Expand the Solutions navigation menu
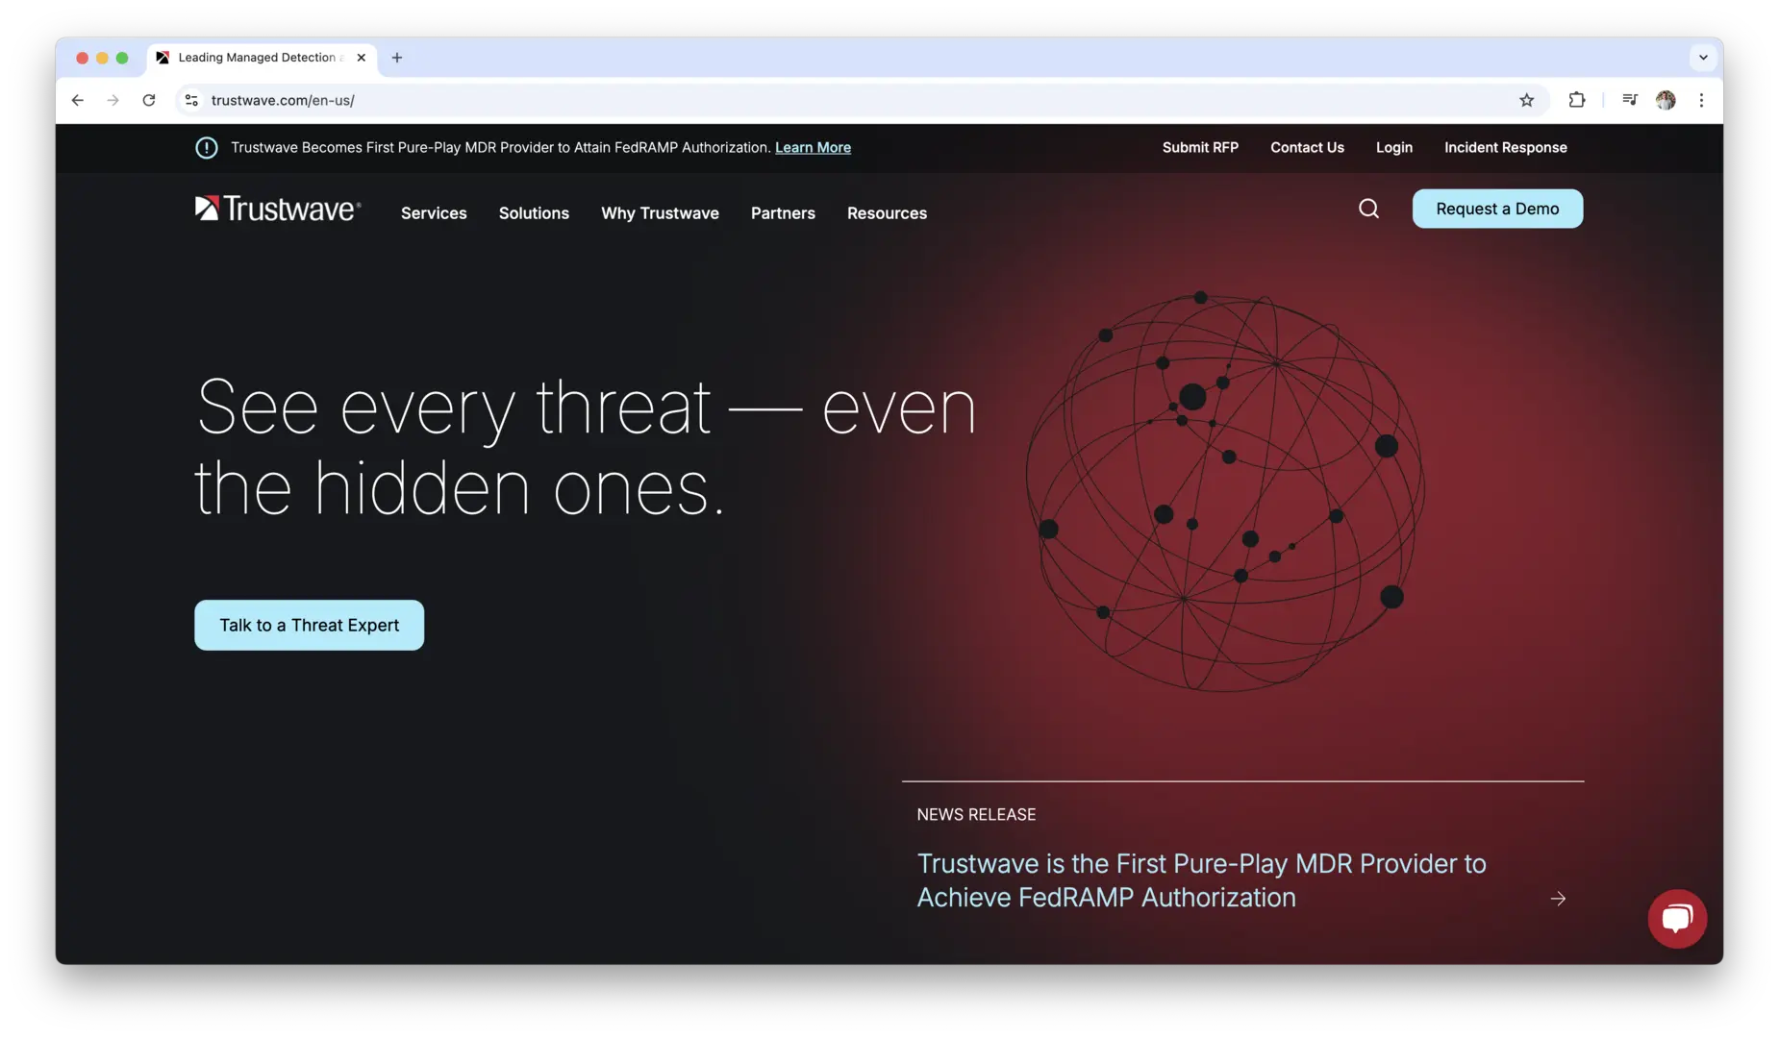 534,213
